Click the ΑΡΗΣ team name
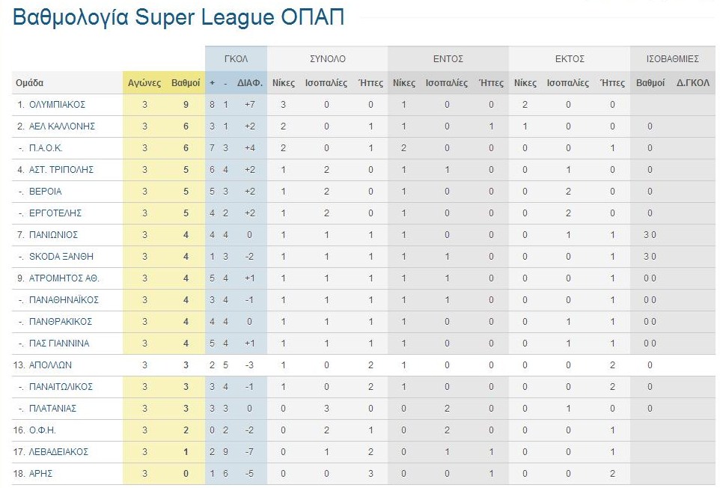The image size is (720, 488). tap(40, 473)
